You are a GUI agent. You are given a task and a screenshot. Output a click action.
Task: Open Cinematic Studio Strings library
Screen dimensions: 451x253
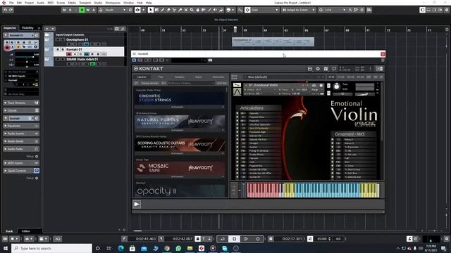click(180, 98)
